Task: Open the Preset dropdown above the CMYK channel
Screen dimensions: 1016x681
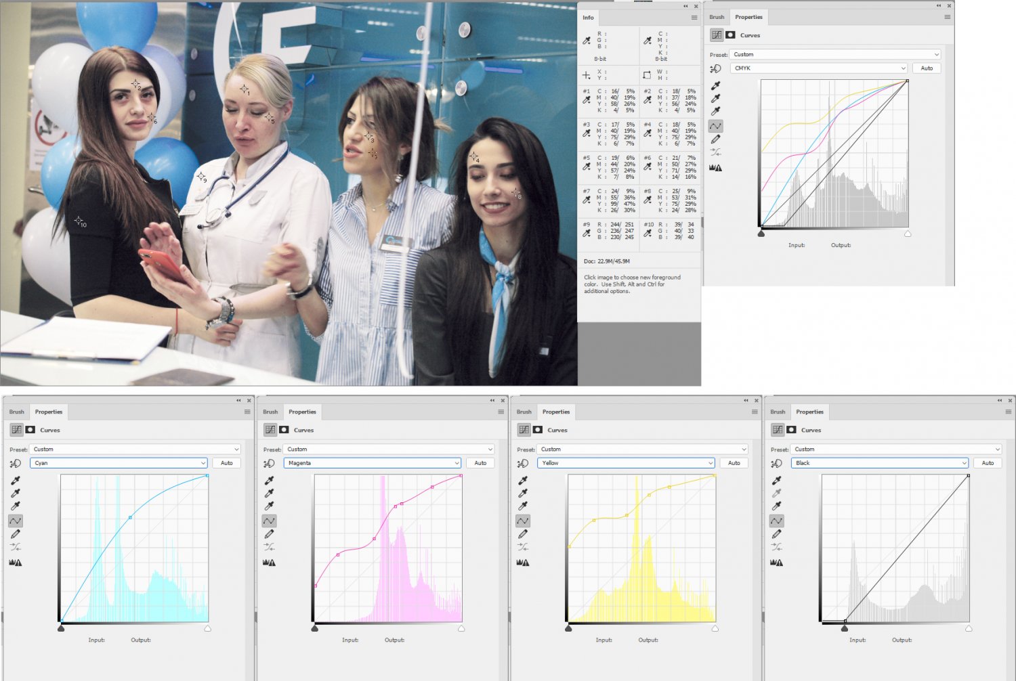Action: pos(835,55)
